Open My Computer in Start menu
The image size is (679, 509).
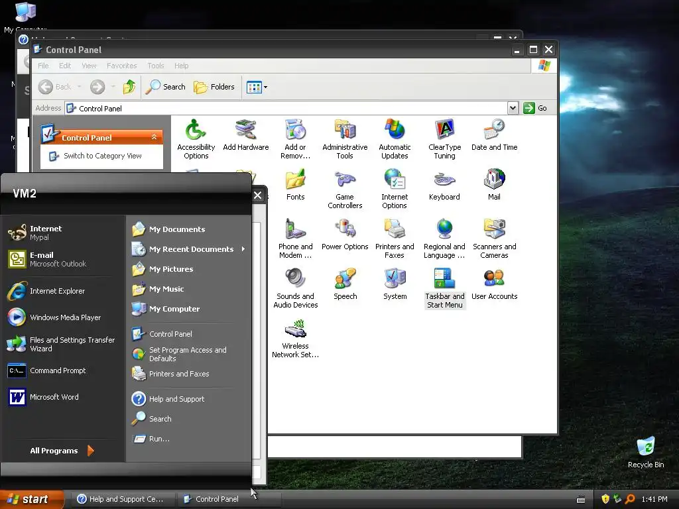pos(188,309)
